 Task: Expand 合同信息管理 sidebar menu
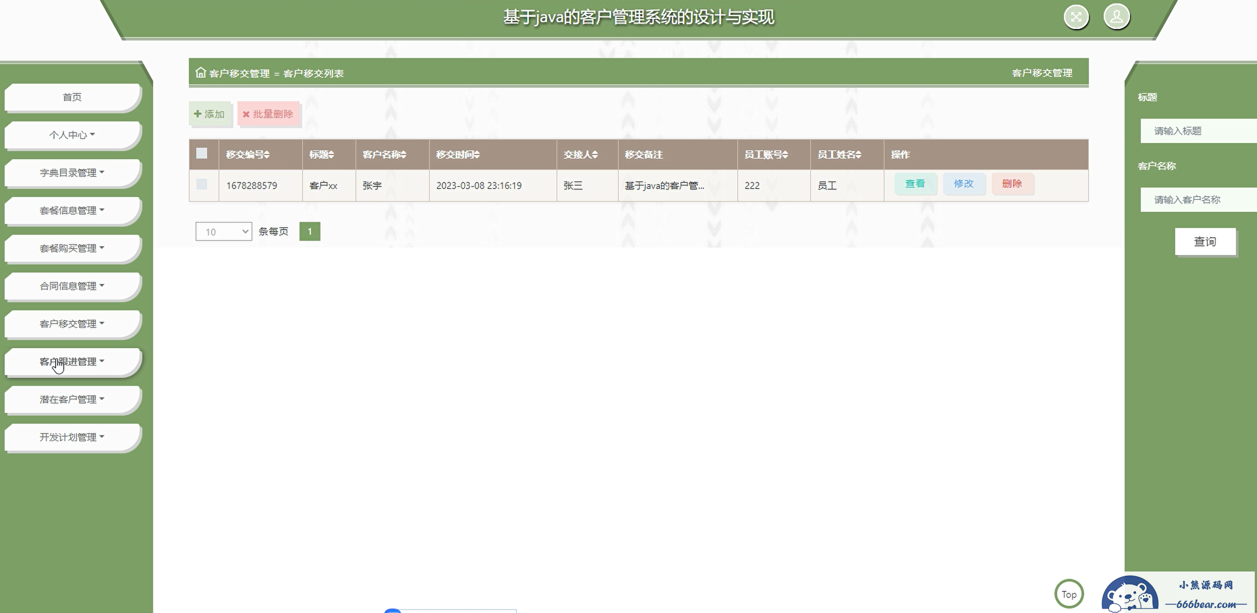coord(72,286)
